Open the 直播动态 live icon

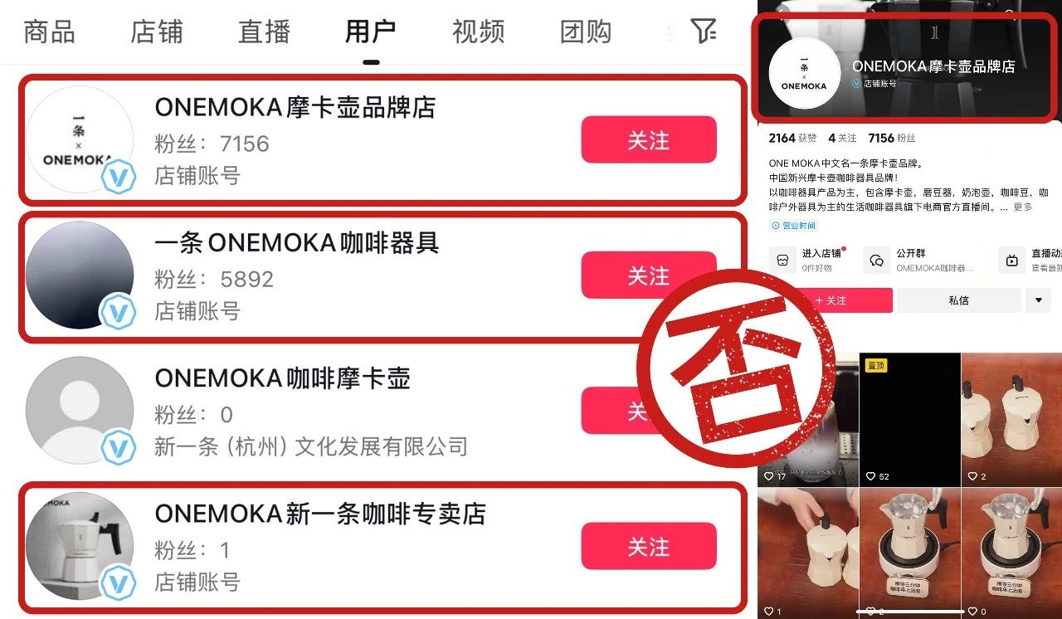[x=1011, y=260]
